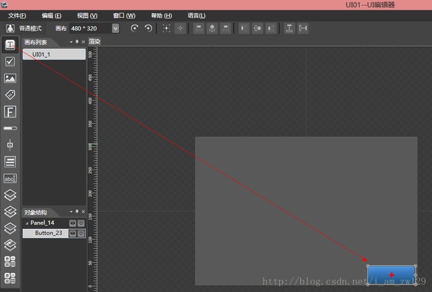Screen dimensions: 432x292
Task: Pin the 画布列表 panel
Action: [77, 42]
